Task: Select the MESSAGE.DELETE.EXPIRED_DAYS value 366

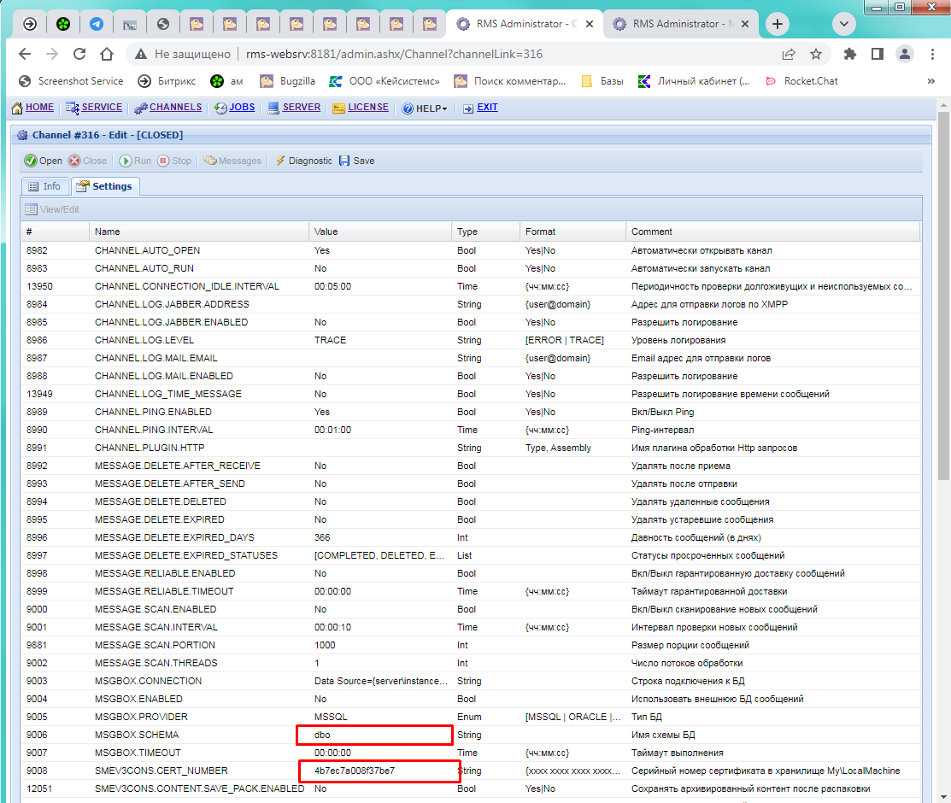Action: 322,537
